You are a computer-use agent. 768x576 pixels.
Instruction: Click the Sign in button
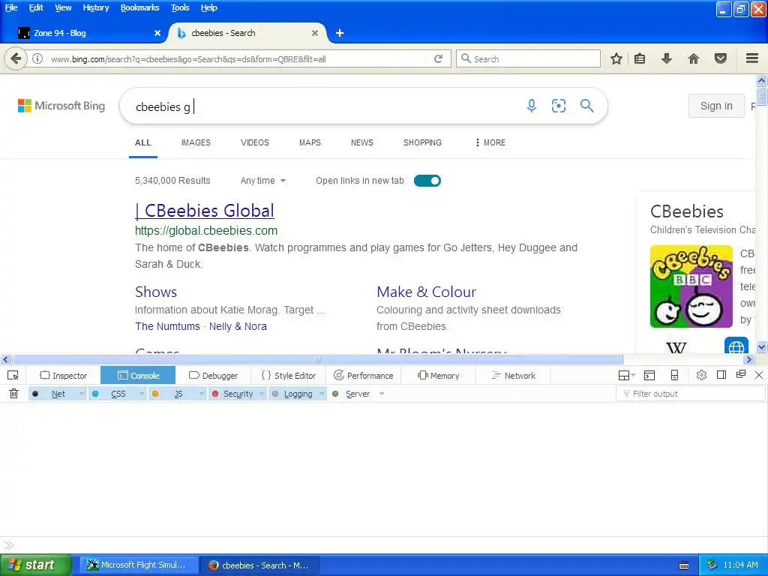[716, 106]
